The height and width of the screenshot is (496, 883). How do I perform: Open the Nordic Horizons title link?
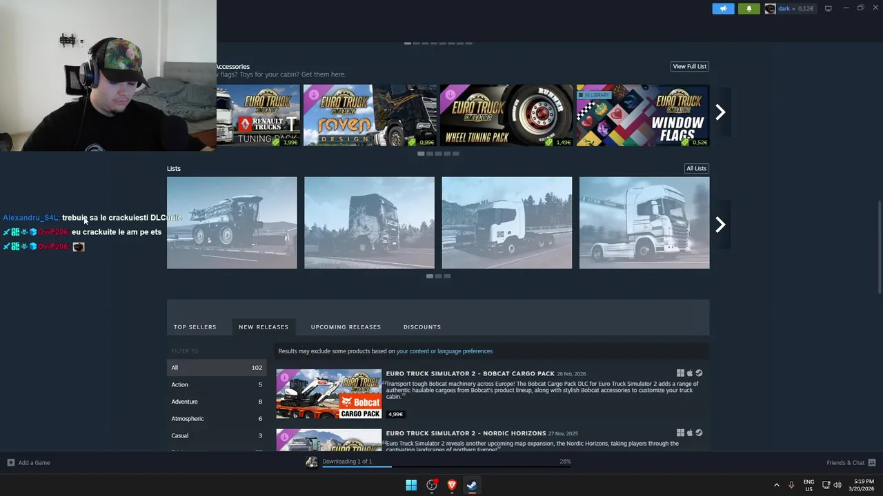[x=466, y=433]
